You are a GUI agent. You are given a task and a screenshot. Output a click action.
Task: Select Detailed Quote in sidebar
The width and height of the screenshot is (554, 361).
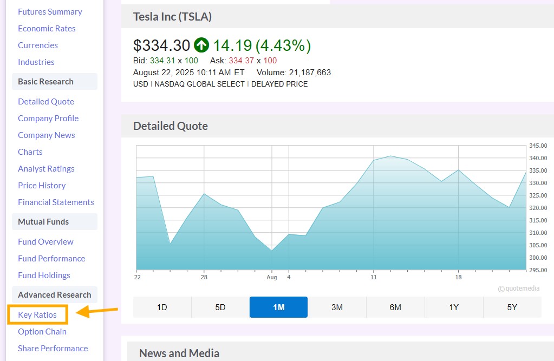46,102
